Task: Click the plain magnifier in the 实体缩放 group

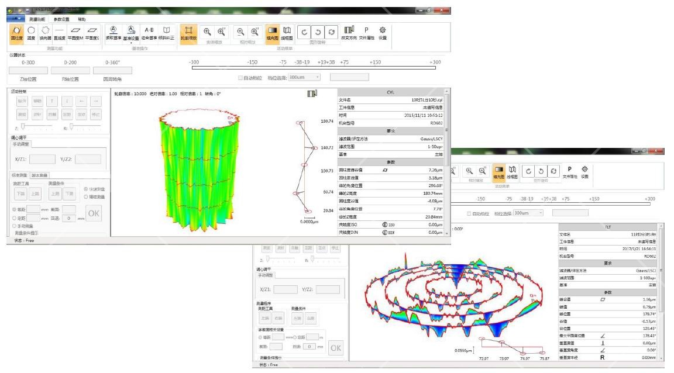Action: pyautogui.click(x=207, y=32)
